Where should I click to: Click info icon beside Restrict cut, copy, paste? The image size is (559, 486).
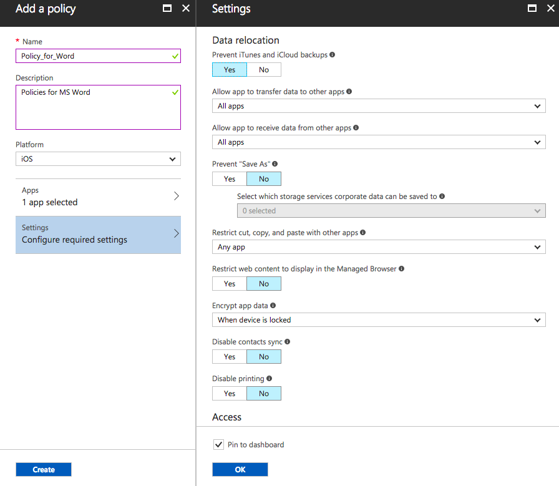[x=363, y=233]
